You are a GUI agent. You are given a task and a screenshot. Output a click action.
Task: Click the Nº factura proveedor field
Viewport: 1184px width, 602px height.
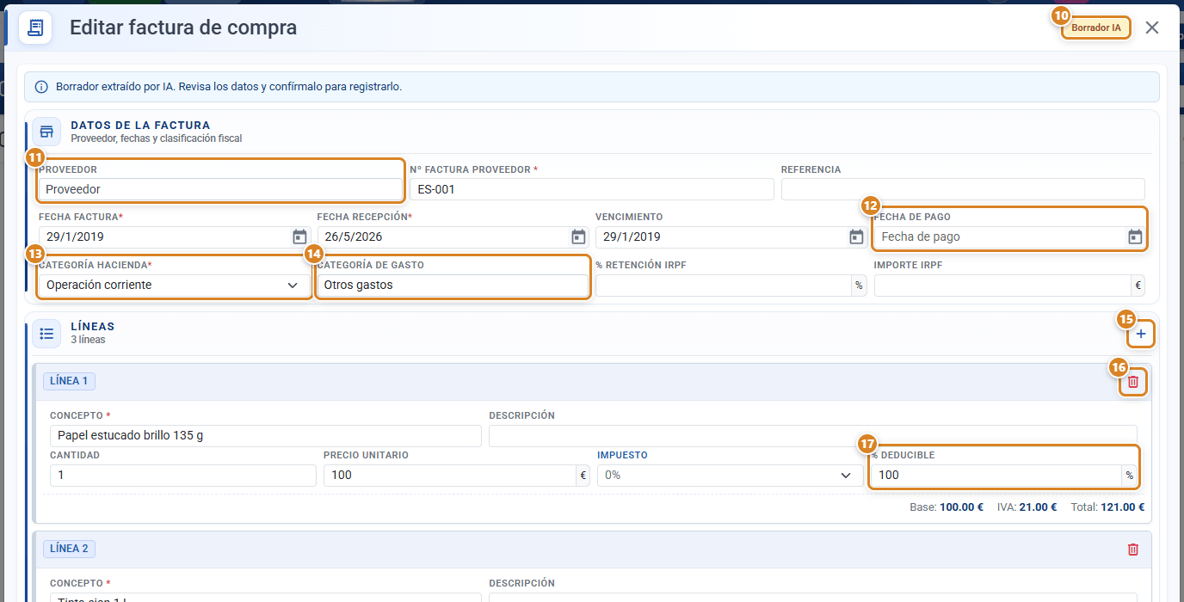[x=592, y=189]
